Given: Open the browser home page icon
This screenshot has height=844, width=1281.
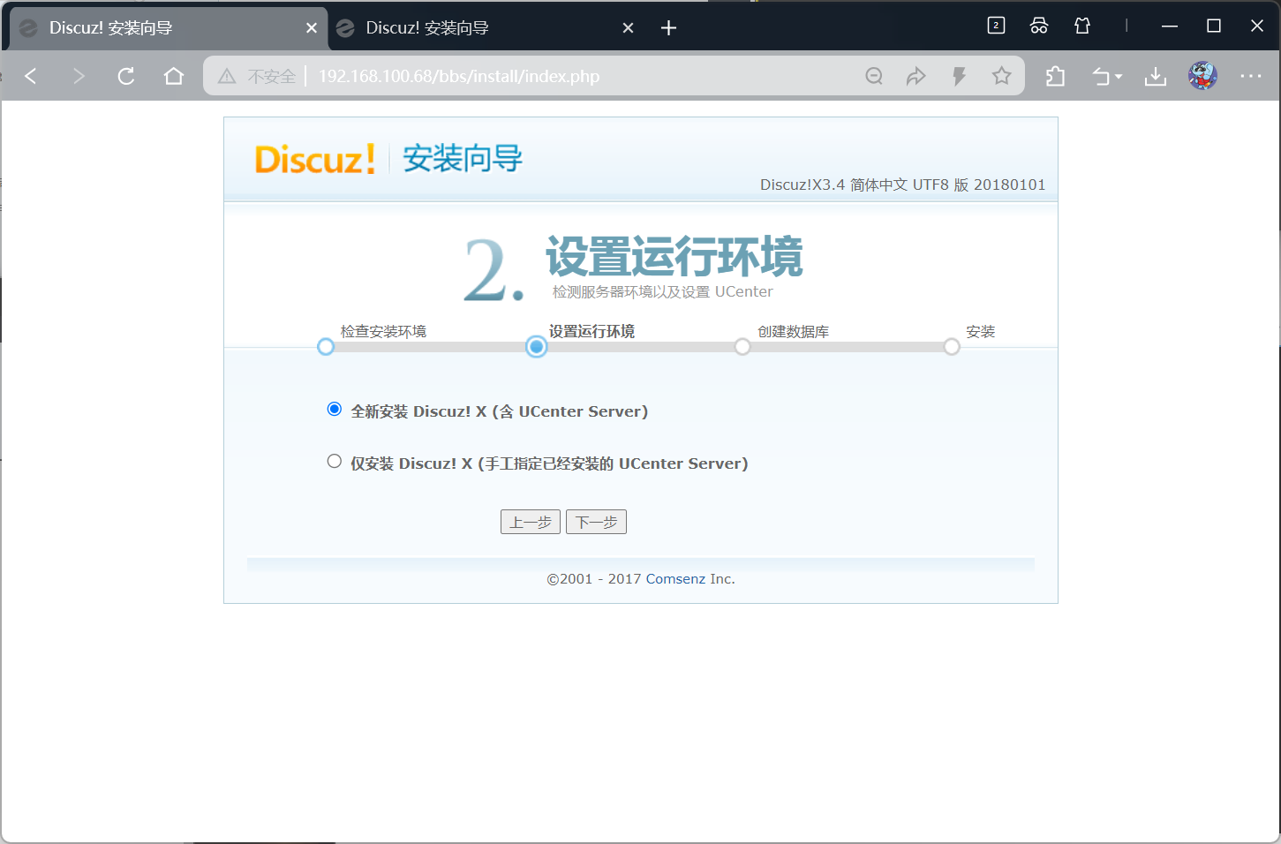Looking at the screenshot, I should [x=174, y=76].
